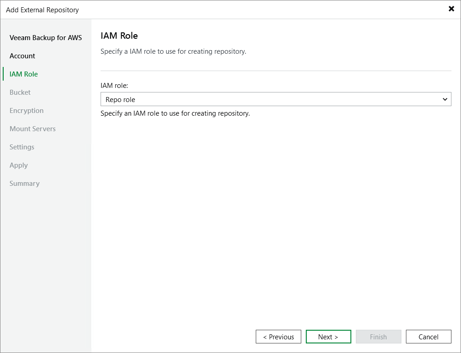This screenshot has height=353, width=461.
Task: Click the disabled Finish button
Action: coord(378,337)
